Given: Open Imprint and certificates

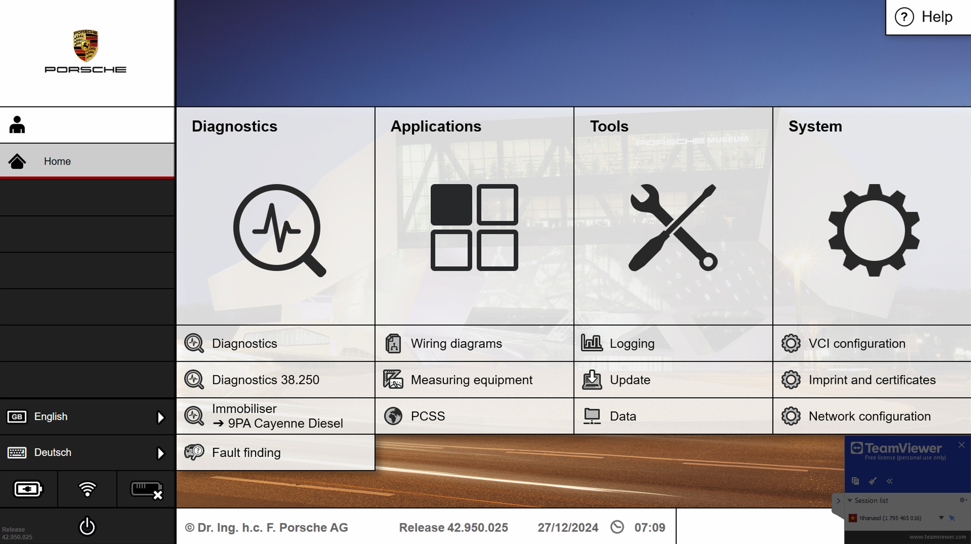Looking at the screenshot, I should pyautogui.click(x=872, y=380).
